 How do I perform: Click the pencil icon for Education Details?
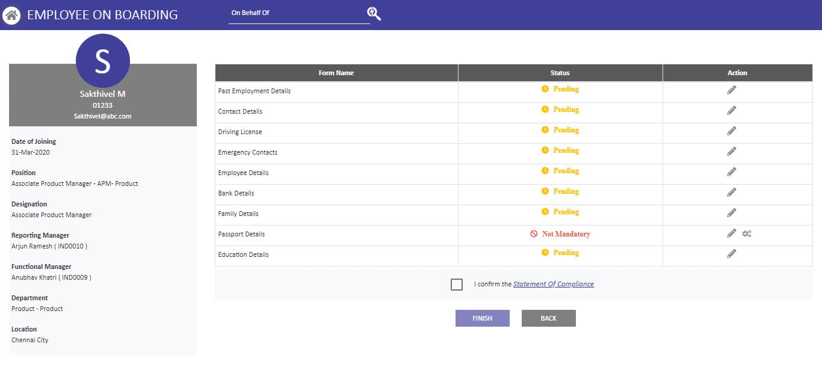coord(731,253)
